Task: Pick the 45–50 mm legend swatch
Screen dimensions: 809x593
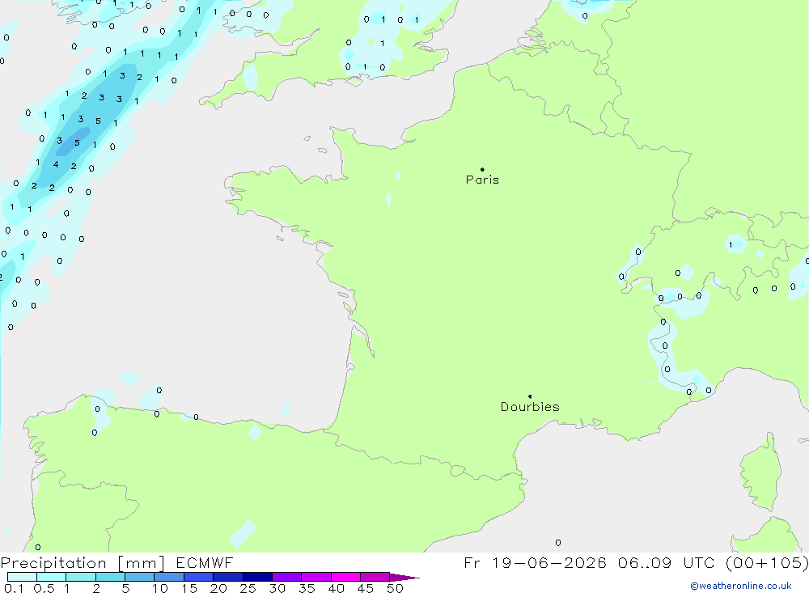Action: click(375, 577)
